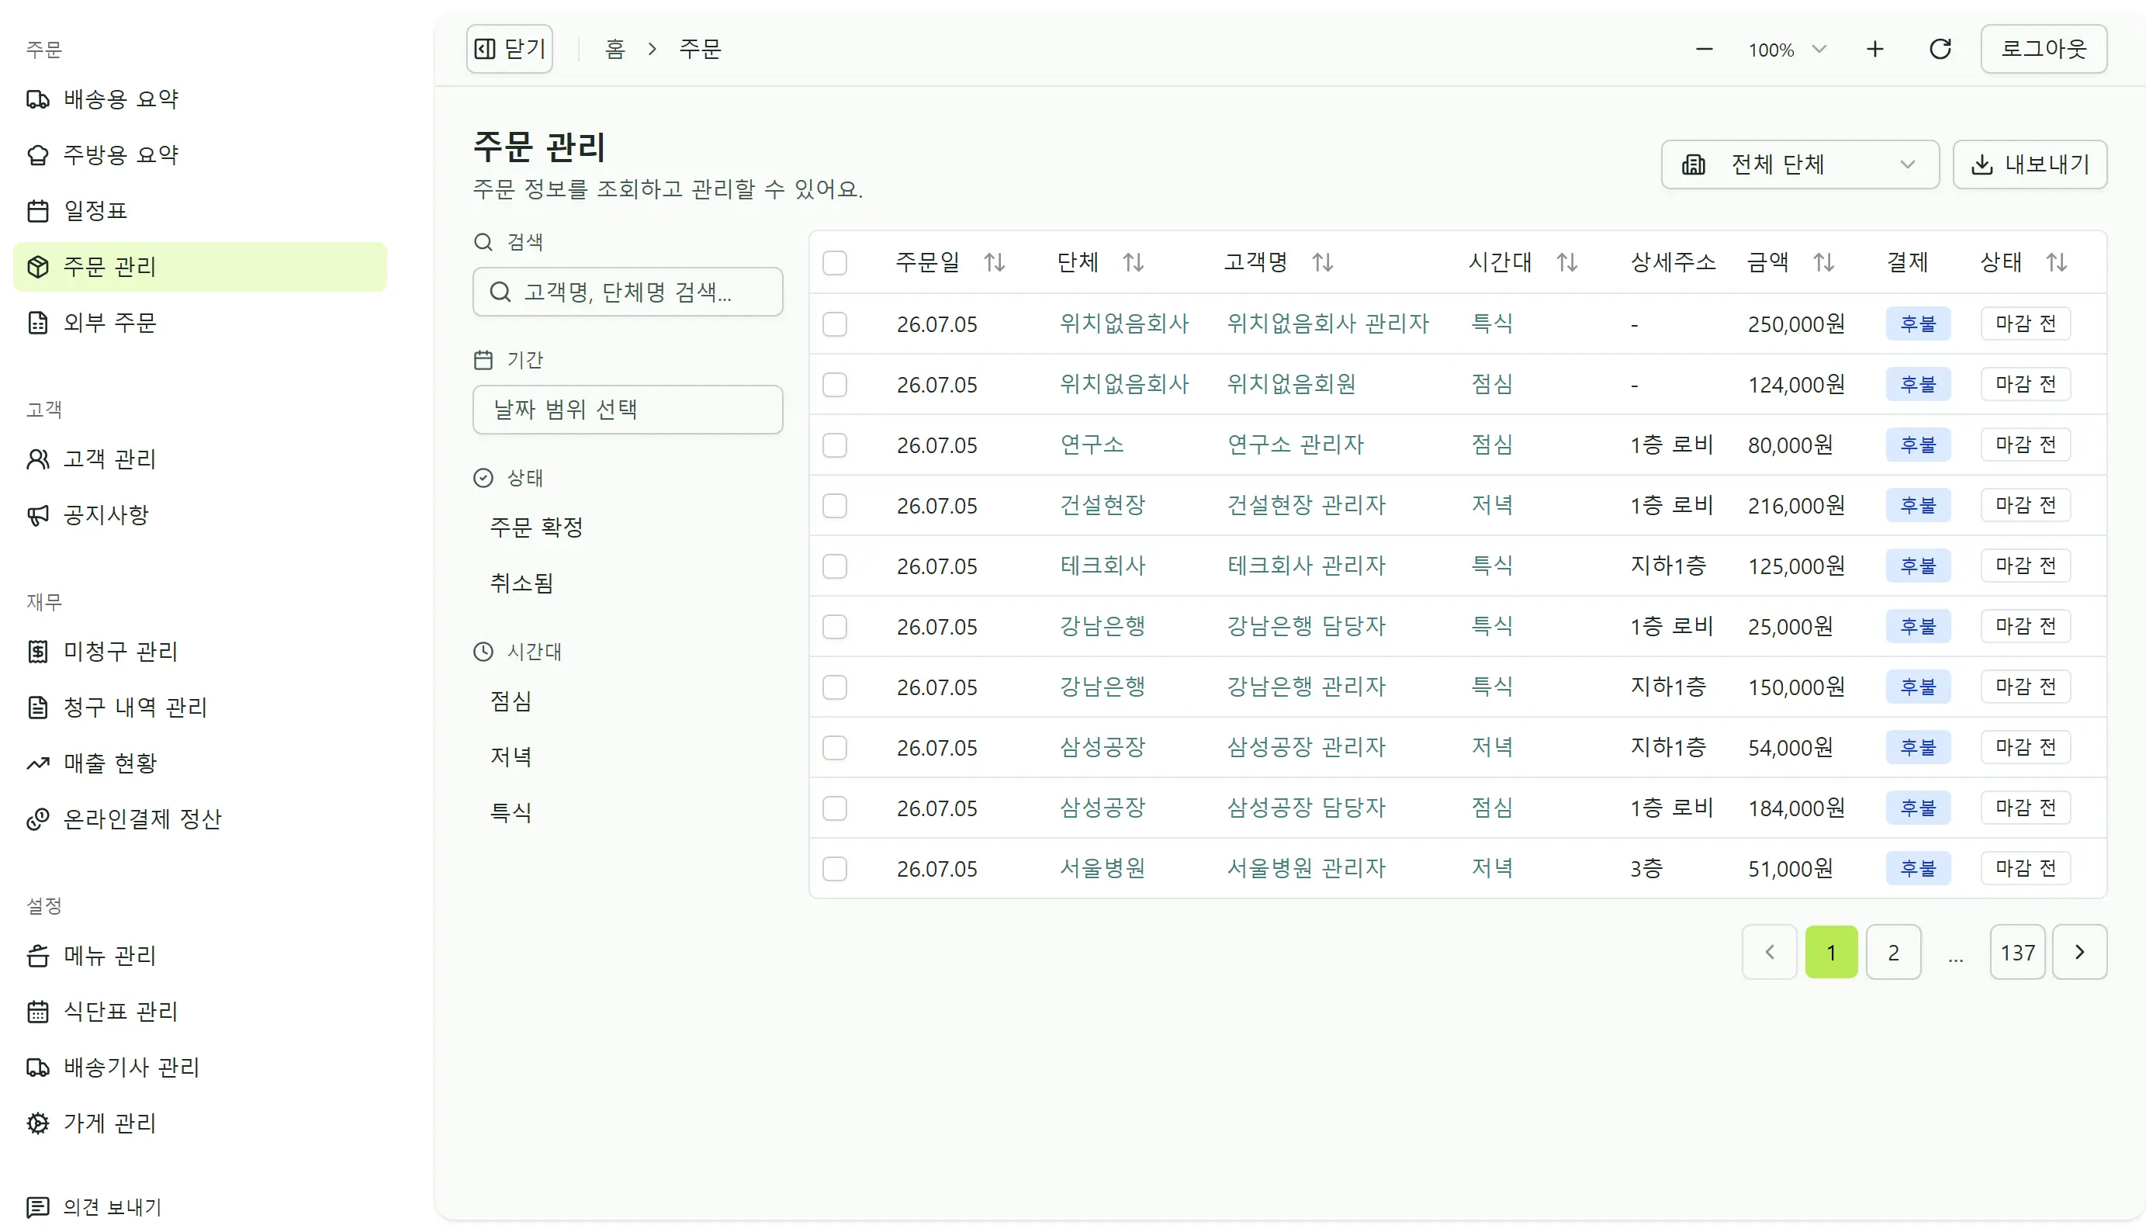Check the 테크회사 관리자 row checkbox

click(x=836, y=566)
